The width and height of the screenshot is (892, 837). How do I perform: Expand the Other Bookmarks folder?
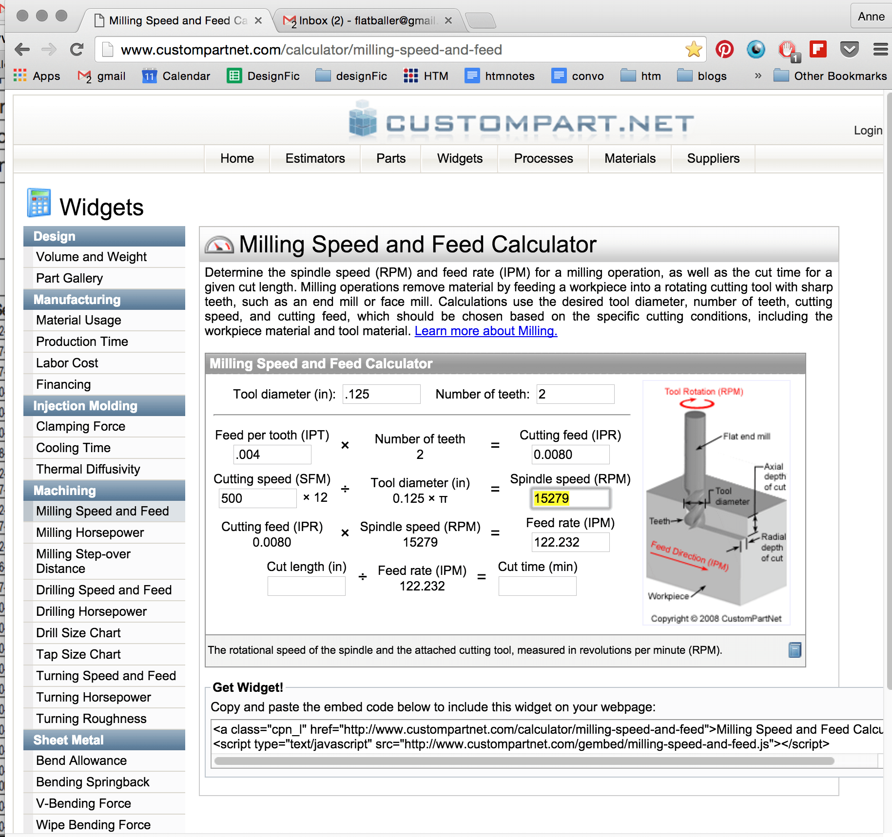830,76
